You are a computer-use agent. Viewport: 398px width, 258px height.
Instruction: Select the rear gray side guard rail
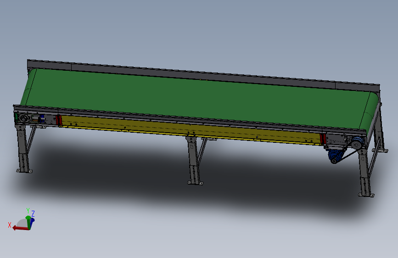[x=203, y=75]
